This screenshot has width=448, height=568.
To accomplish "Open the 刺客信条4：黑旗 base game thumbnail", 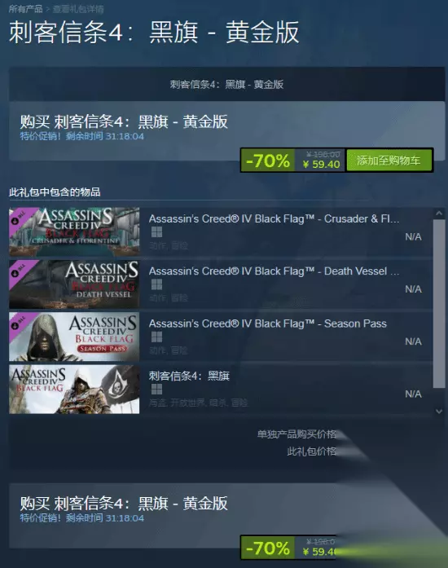I will coord(74,390).
